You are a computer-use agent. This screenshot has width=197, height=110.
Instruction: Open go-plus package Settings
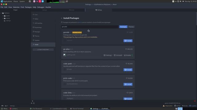(x=108, y=55)
